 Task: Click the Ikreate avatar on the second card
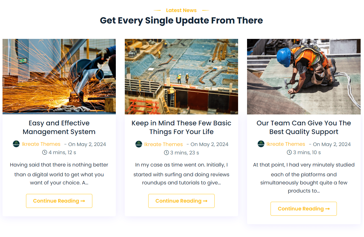click(138, 144)
